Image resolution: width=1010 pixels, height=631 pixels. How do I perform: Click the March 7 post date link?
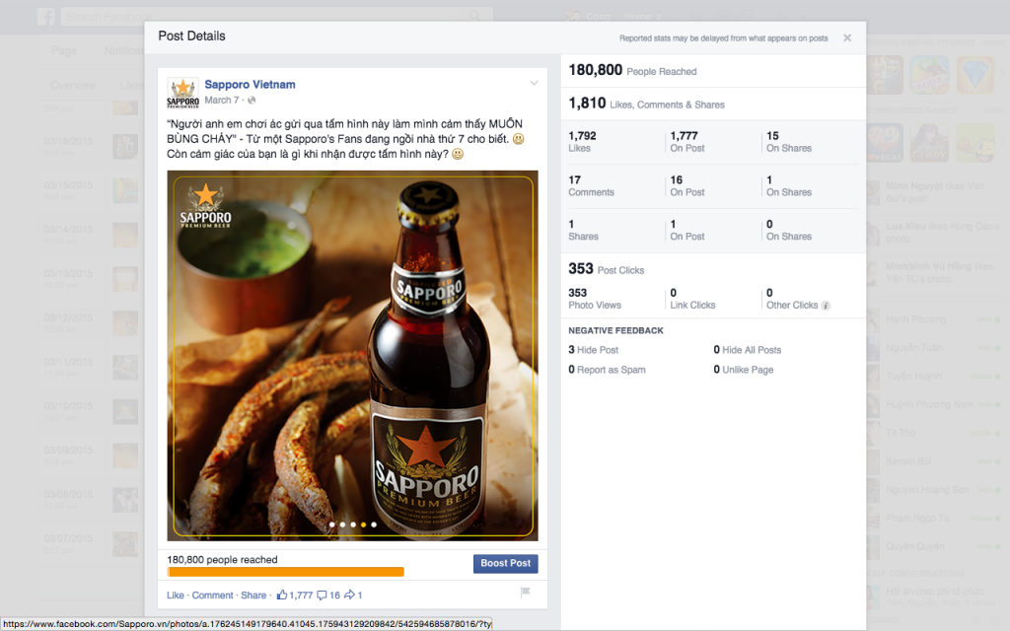click(x=222, y=100)
